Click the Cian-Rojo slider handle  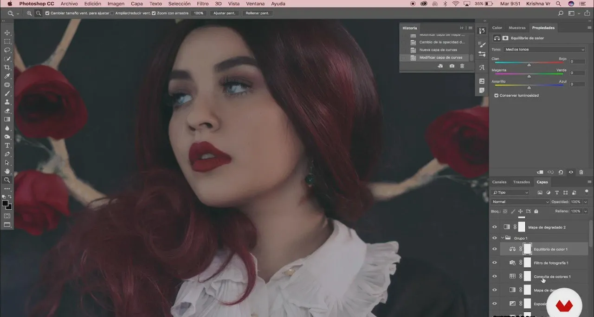(529, 65)
